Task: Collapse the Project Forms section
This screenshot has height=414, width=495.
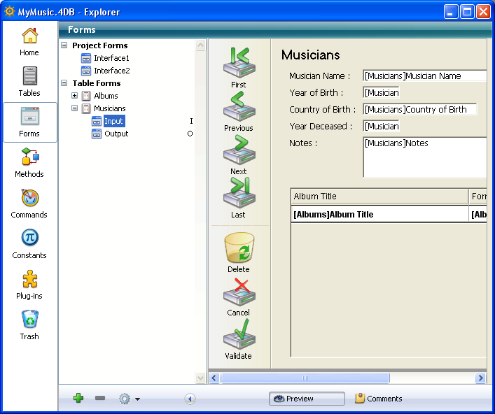Action: coord(64,45)
